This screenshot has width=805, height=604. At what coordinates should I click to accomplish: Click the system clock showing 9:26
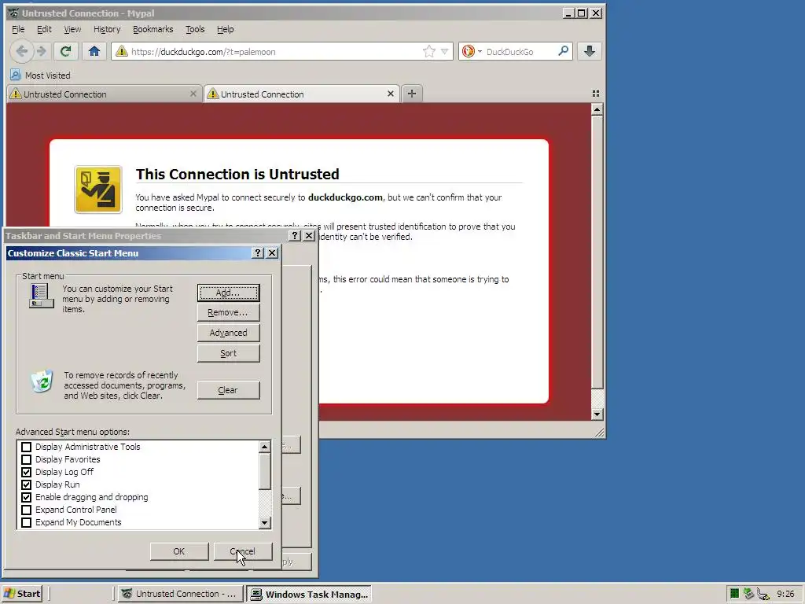pos(785,594)
